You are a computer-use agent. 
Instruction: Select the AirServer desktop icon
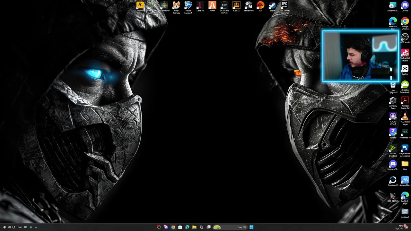pyautogui.click(x=393, y=7)
